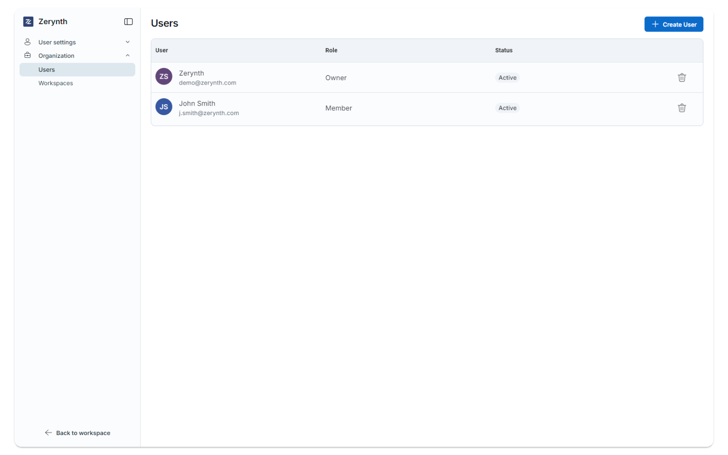The height and width of the screenshot is (455, 728).
Task: Click the ZS avatar
Action: (x=164, y=76)
